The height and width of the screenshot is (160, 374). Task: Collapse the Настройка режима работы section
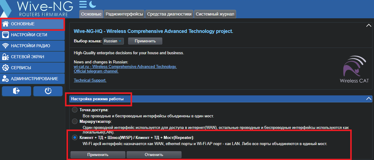click(x=369, y=99)
